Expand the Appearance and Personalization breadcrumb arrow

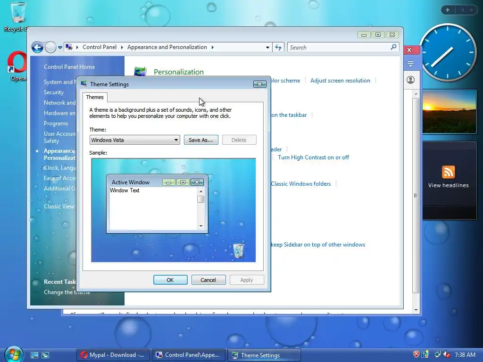pyautogui.click(x=213, y=47)
